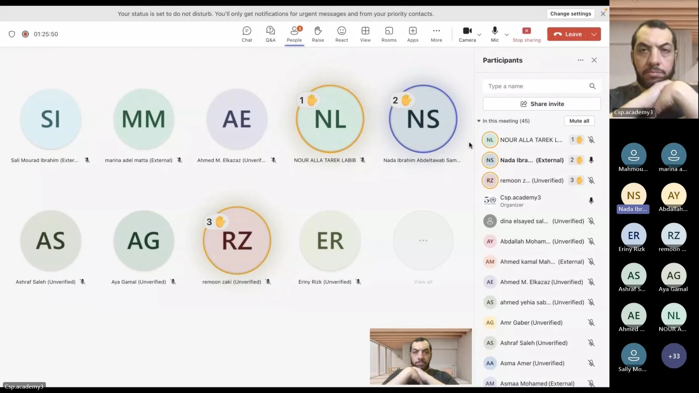The width and height of the screenshot is (699, 393).
Task: Click the Mute all button
Action: pos(579,121)
